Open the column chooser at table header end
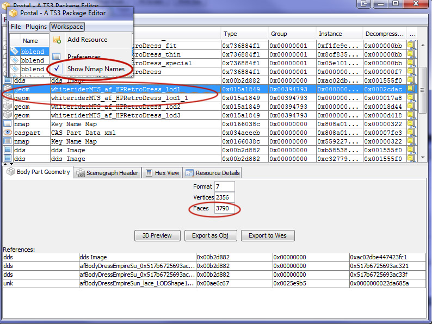The width and height of the screenshot is (432, 324). (x=412, y=34)
